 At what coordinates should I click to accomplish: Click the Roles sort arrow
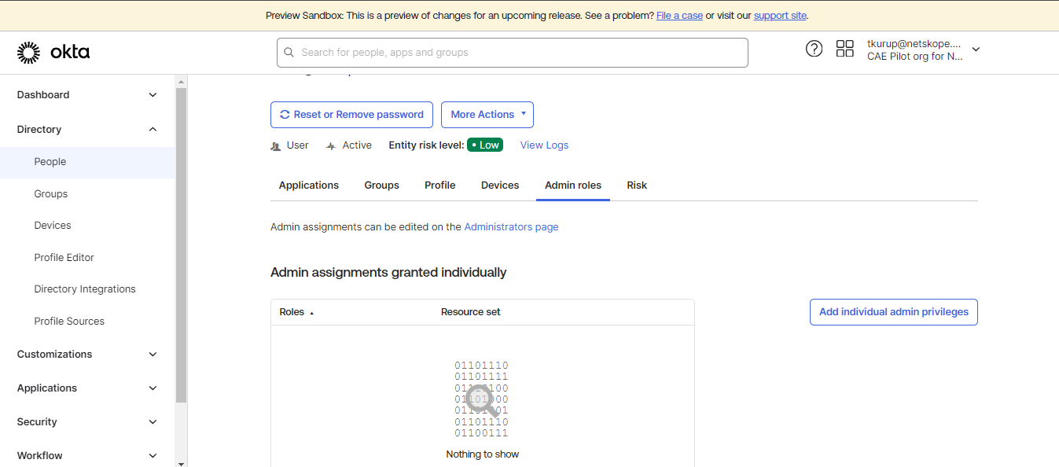[311, 313]
